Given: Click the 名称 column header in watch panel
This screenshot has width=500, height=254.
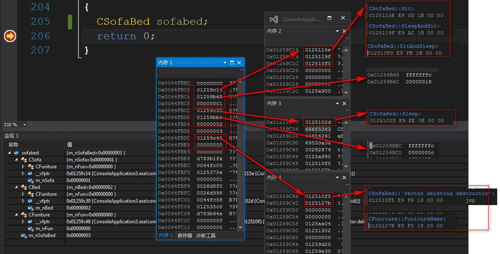Looking at the screenshot, I should (13, 145).
